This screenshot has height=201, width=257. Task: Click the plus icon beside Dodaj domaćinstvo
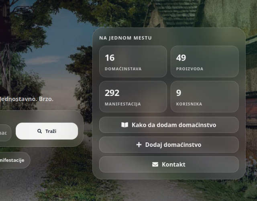(139, 145)
